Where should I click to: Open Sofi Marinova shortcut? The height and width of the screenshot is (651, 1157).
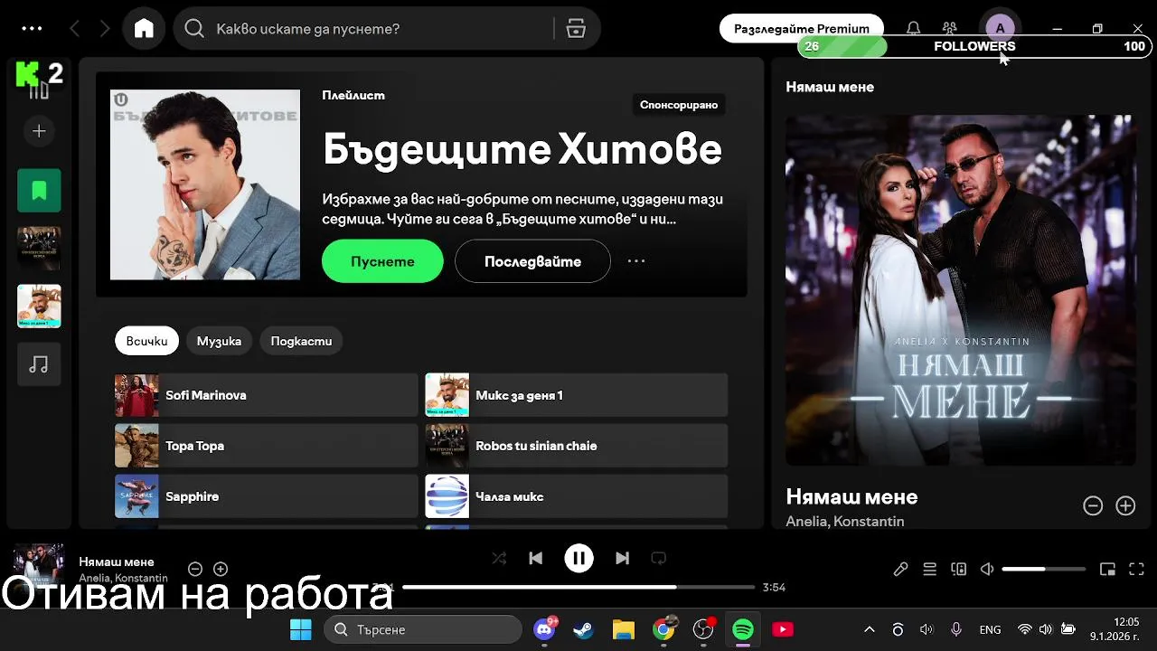267,395
